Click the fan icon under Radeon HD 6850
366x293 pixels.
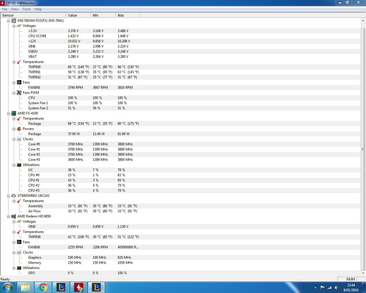click(x=19, y=242)
